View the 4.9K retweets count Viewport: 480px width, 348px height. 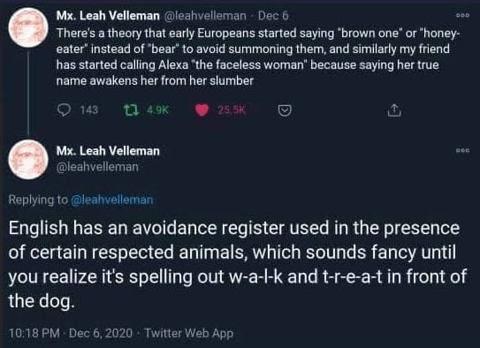coord(157,110)
